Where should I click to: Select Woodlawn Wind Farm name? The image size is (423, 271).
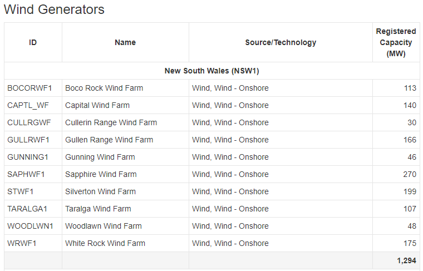click(x=104, y=226)
